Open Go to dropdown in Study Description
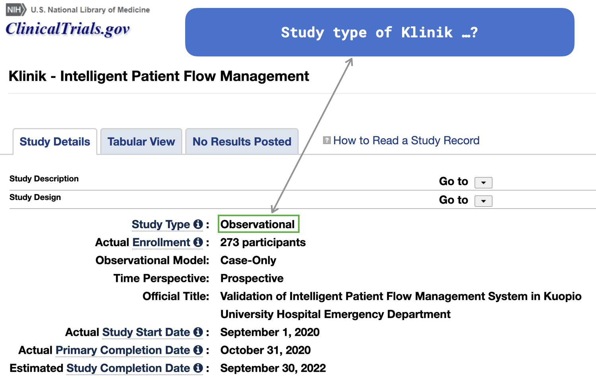596x380 pixels. click(484, 182)
